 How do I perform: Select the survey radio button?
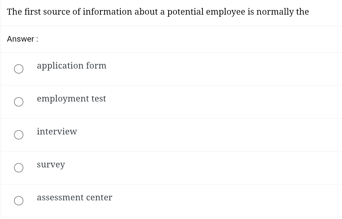pos(19,168)
